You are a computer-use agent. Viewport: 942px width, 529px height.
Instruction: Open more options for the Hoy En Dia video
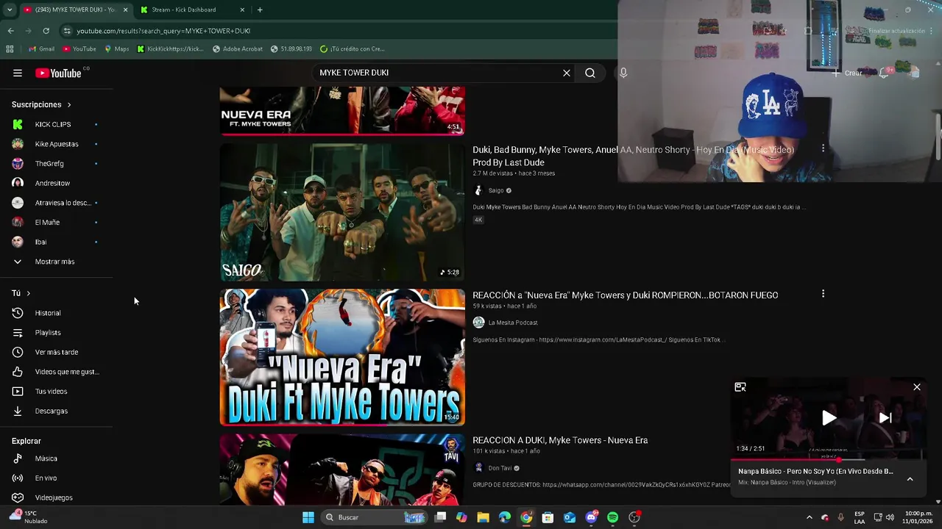[x=823, y=149]
